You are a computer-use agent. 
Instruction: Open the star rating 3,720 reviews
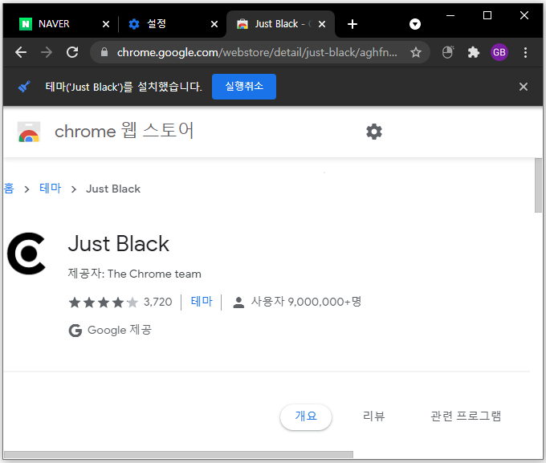point(120,302)
